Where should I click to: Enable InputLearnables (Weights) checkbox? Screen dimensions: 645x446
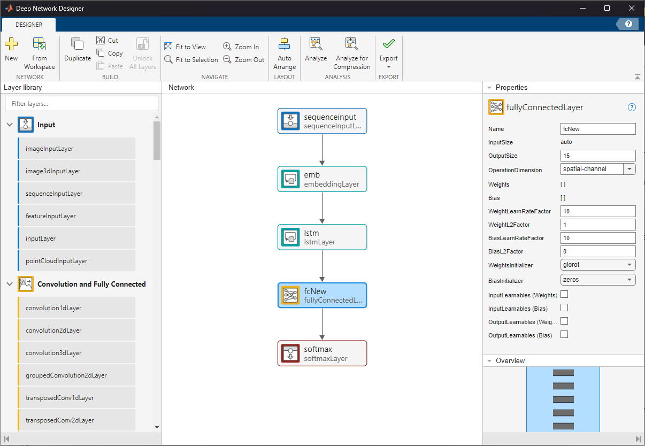point(564,295)
